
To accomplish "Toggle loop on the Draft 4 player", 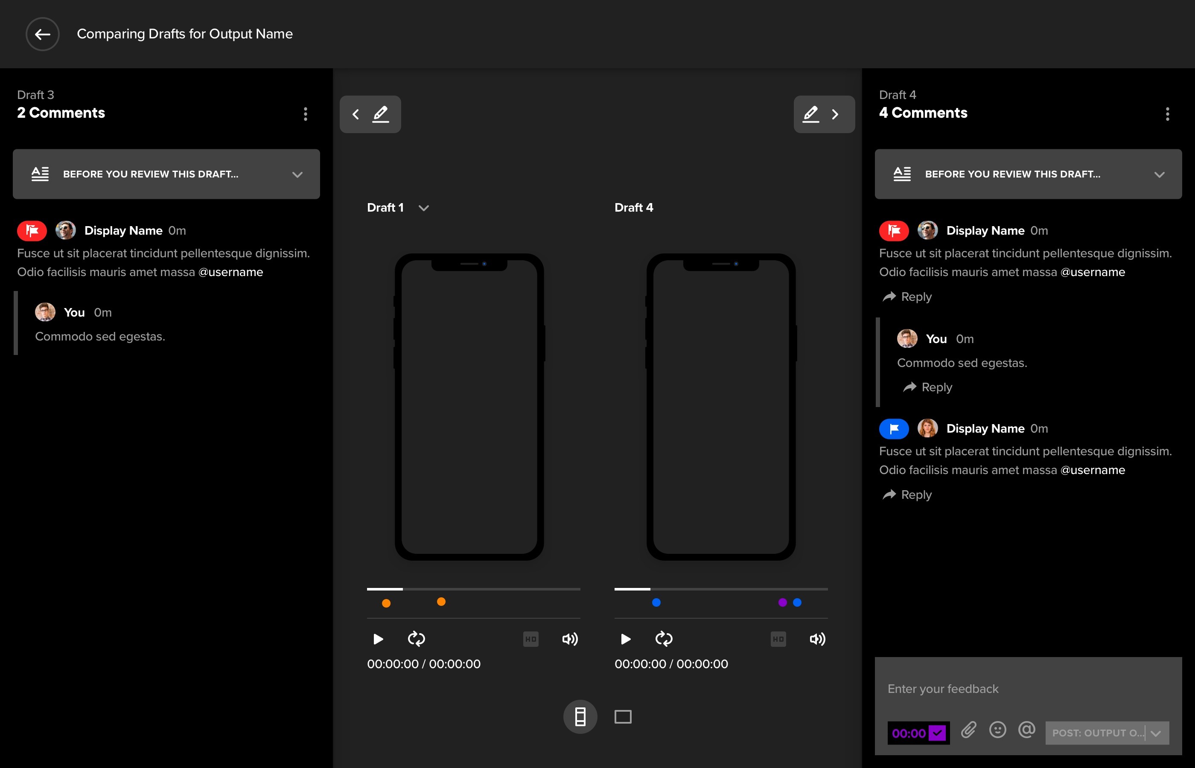I will (x=664, y=639).
